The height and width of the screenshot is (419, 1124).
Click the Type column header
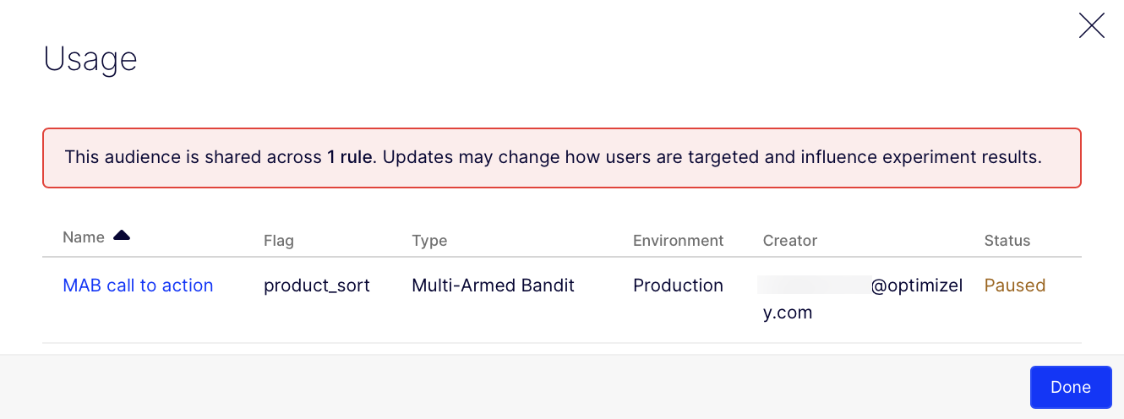click(x=429, y=241)
